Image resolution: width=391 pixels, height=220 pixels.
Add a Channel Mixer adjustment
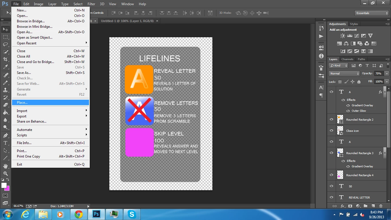coord(367,44)
